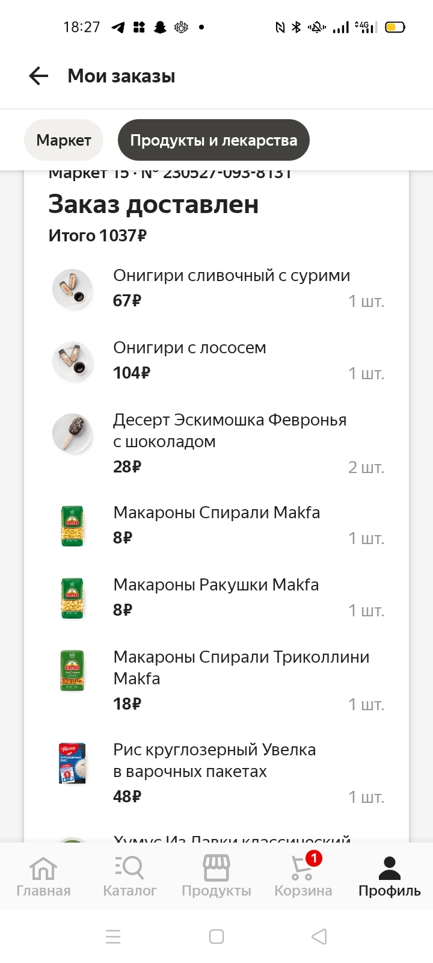Select the Продукты и лекарства tab
The image size is (433, 963).
[x=213, y=140]
